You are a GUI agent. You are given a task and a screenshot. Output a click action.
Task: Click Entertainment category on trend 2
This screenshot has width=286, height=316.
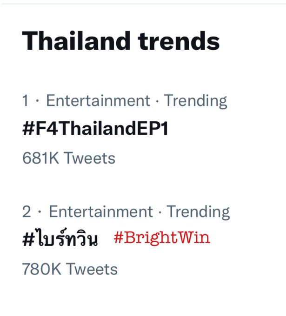101,211
